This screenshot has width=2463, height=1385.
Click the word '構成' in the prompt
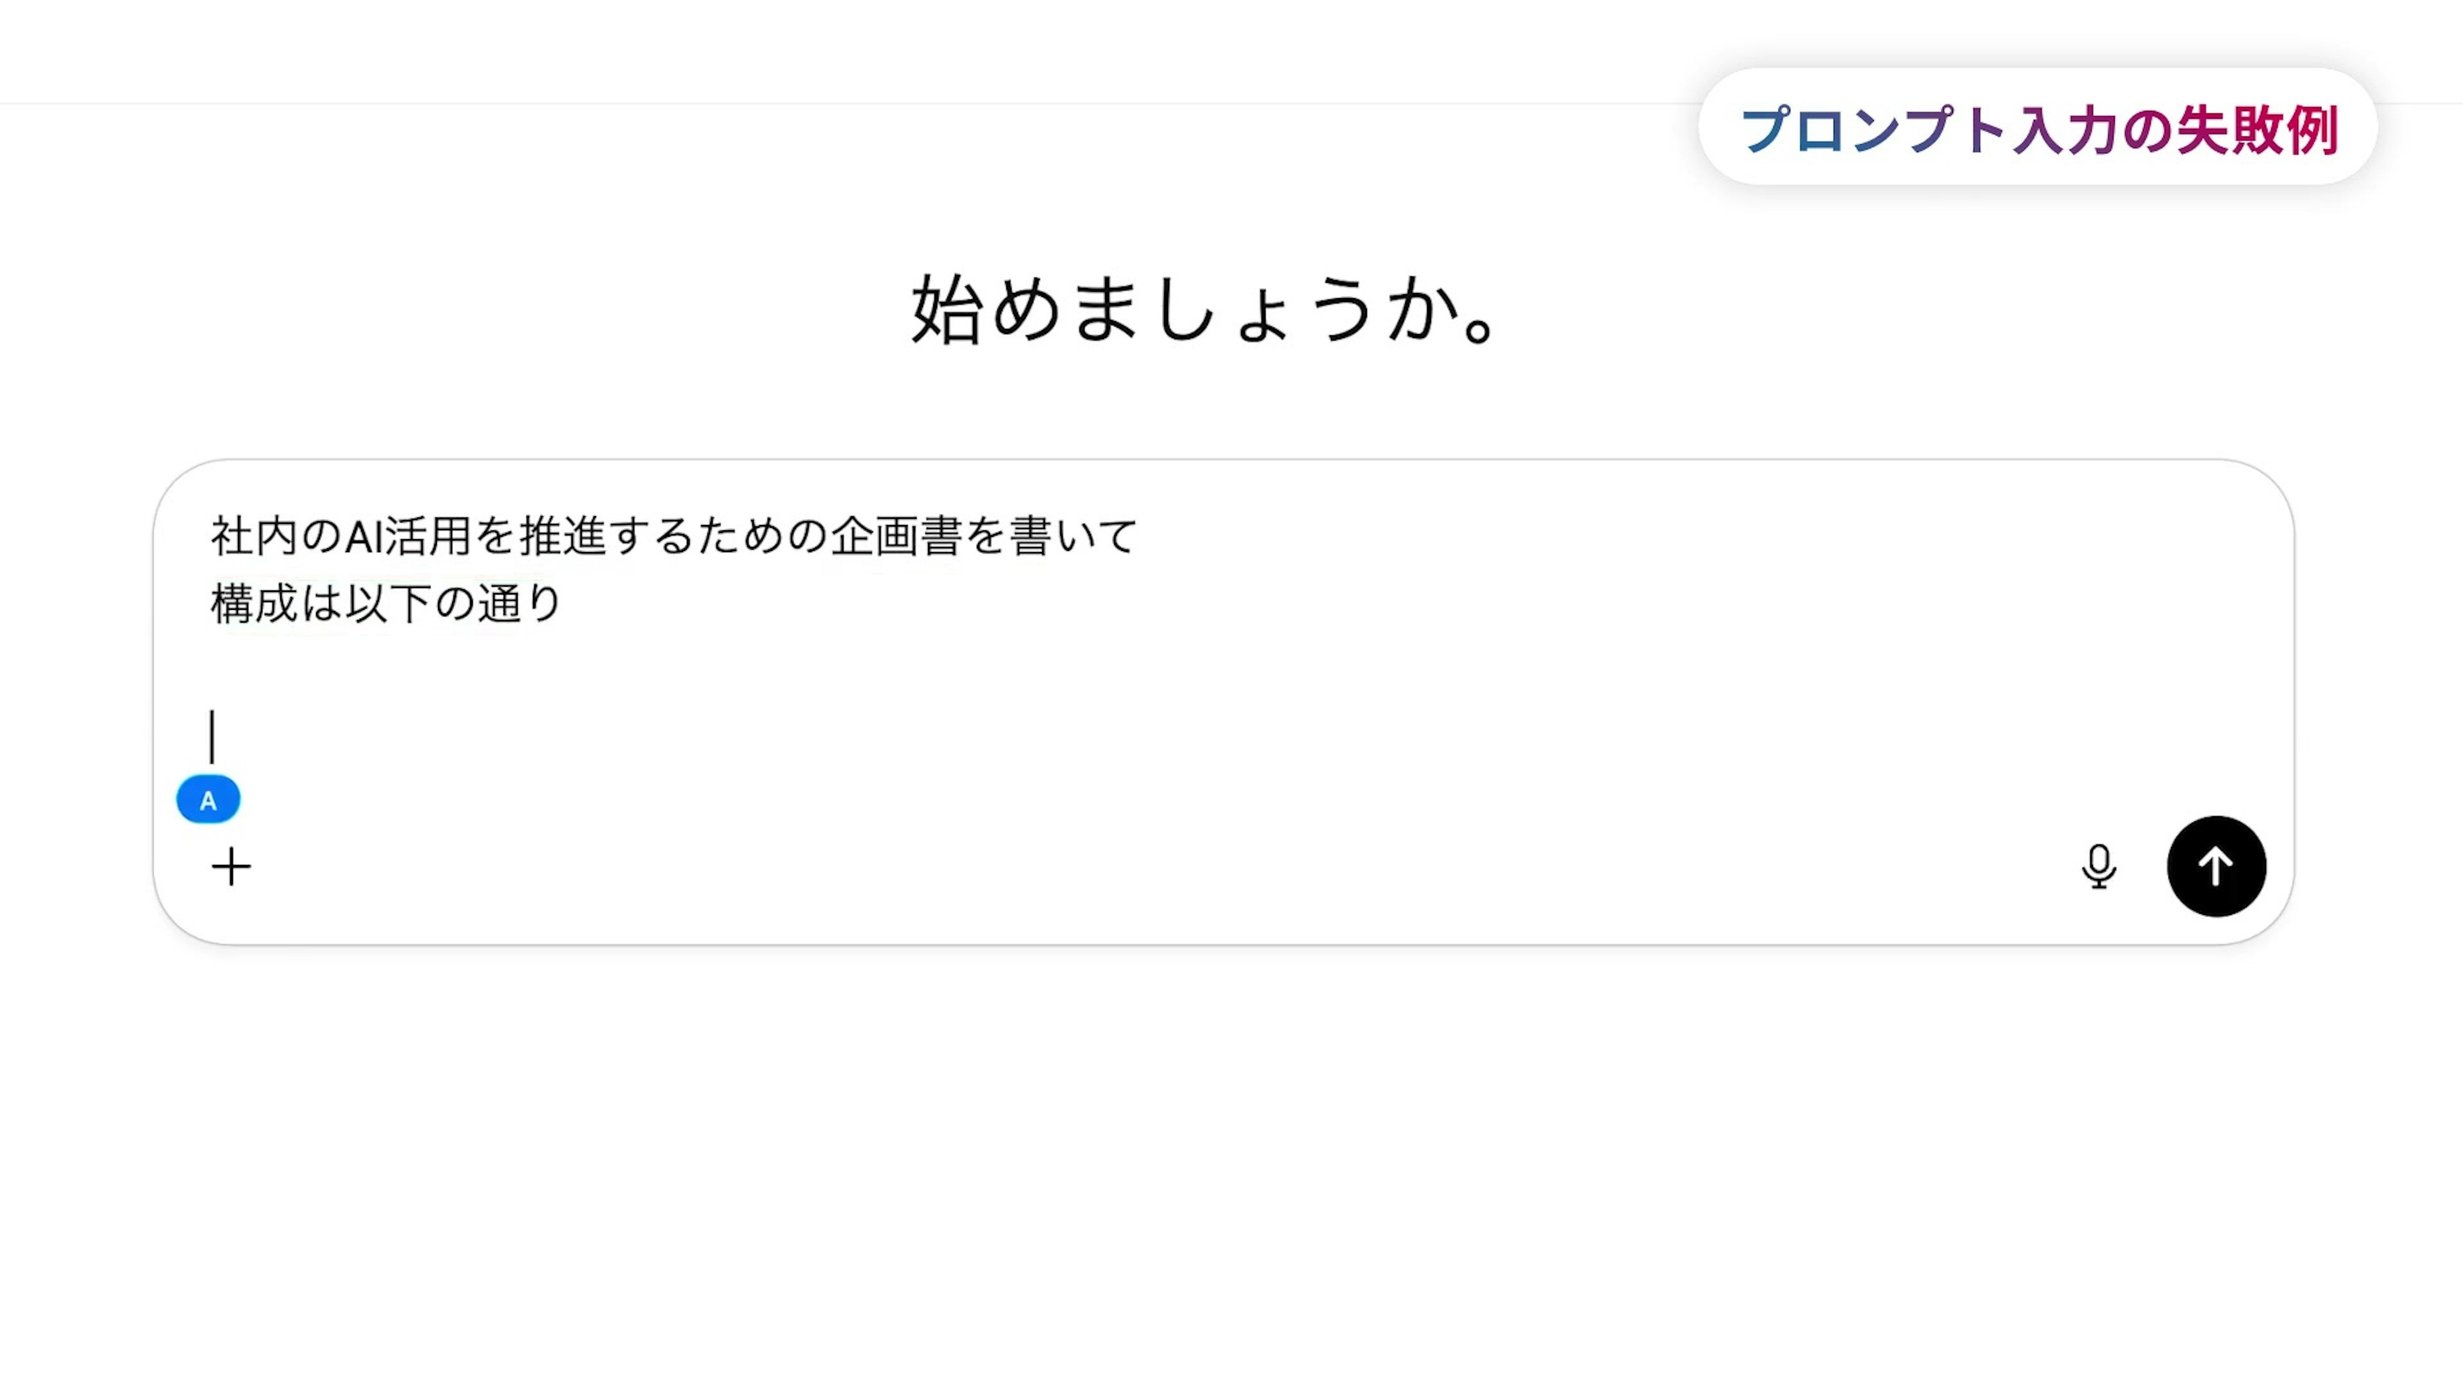pos(253,603)
